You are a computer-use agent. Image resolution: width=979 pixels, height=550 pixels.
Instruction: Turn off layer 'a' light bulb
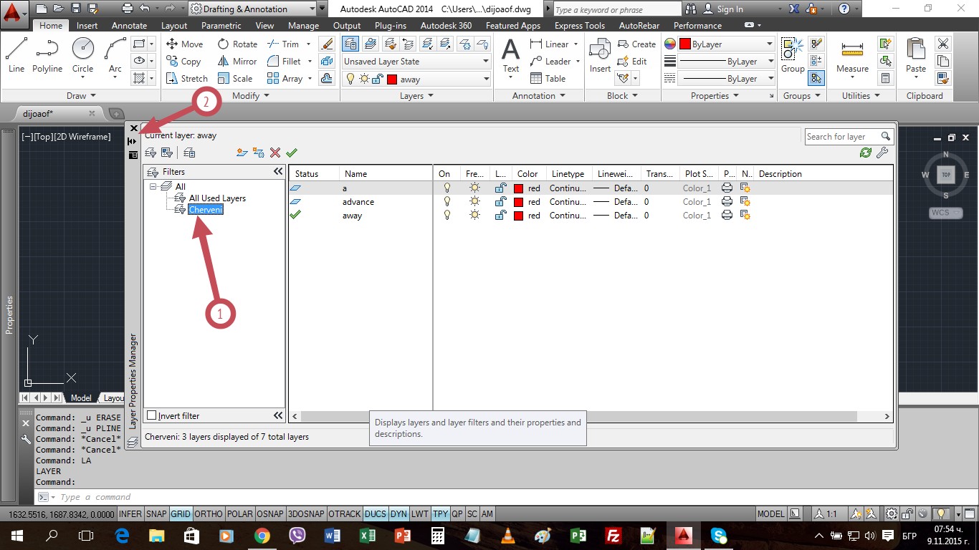pos(447,188)
